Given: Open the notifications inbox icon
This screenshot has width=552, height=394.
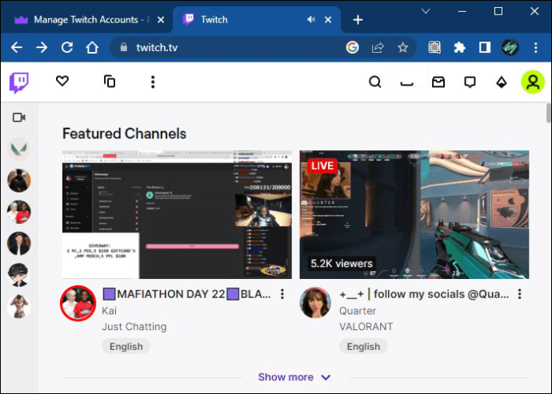Looking at the screenshot, I should 438,82.
